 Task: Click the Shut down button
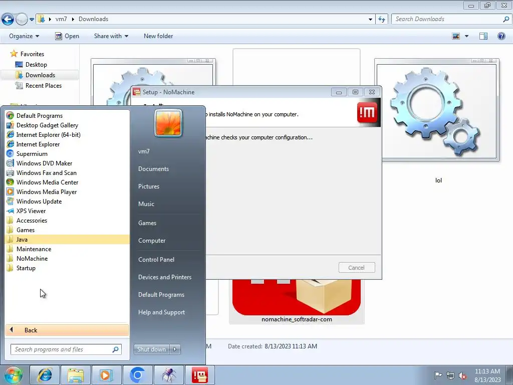(x=151, y=349)
